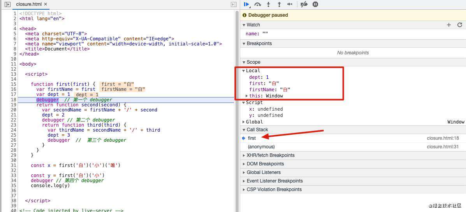The image size is (466, 212).
Task: Click line number 34 in gutter
Action: tap(14, 180)
